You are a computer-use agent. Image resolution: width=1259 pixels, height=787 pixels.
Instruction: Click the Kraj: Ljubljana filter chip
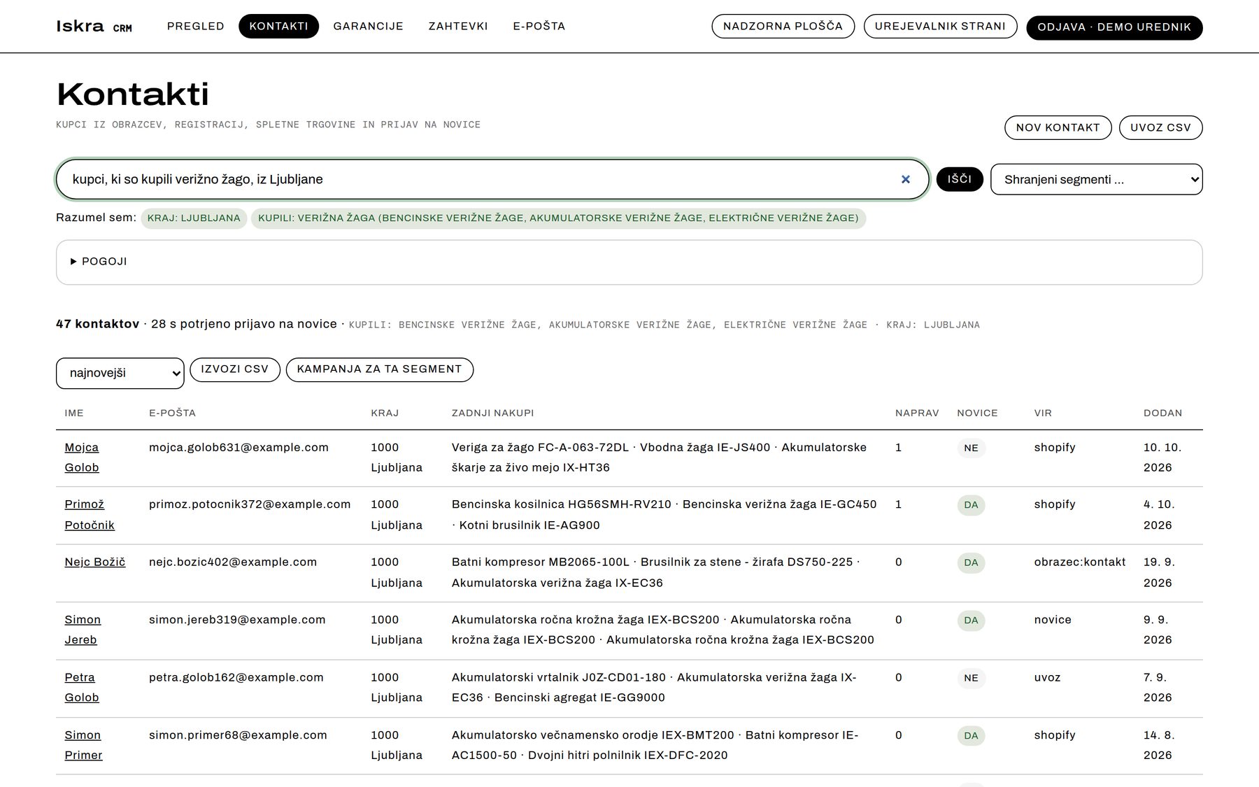[194, 218]
